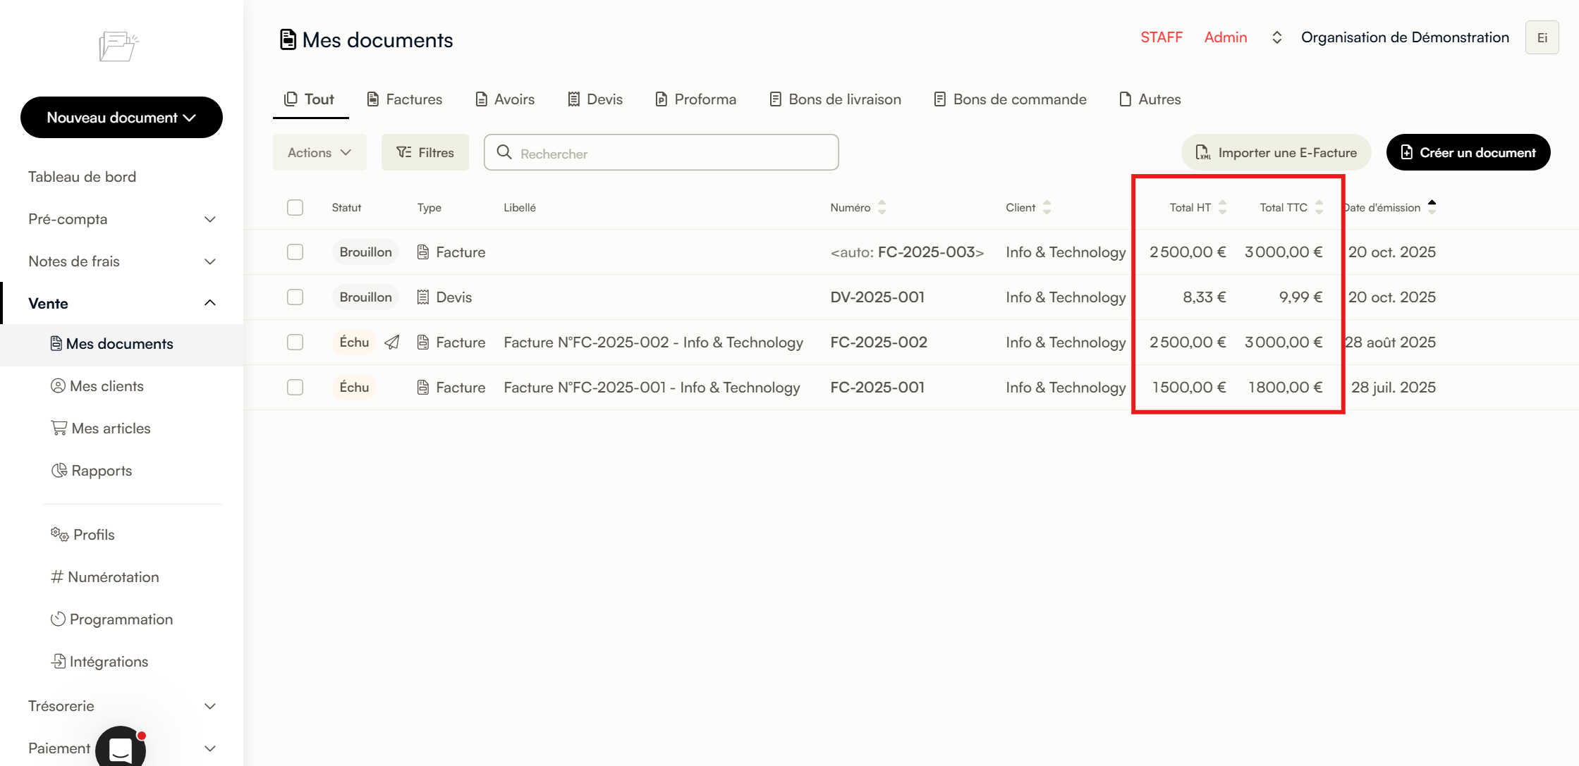The height and width of the screenshot is (766, 1579).
Task: Select the FC-2025-001 invoice checkbox
Action: pyautogui.click(x=295, y=388)
